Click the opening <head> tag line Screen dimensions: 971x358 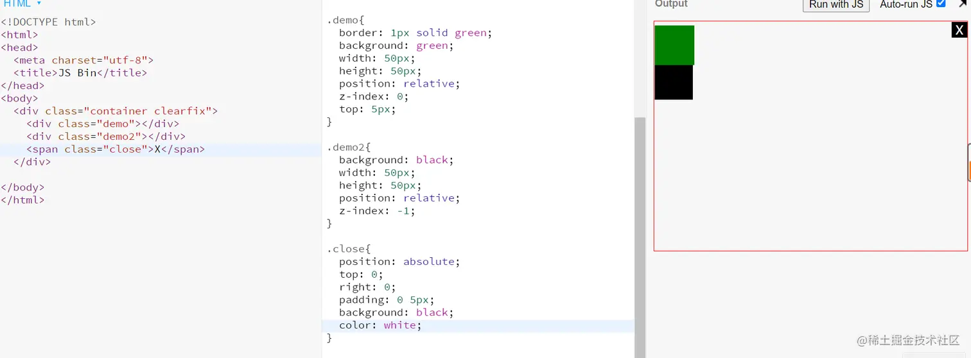19,47
